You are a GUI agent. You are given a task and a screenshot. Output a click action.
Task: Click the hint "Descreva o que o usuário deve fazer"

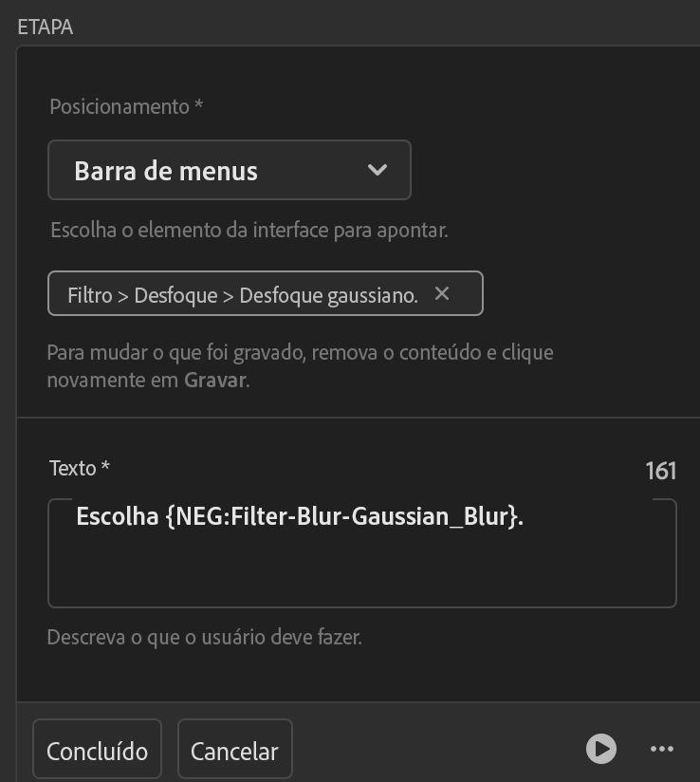coord(204,637)
